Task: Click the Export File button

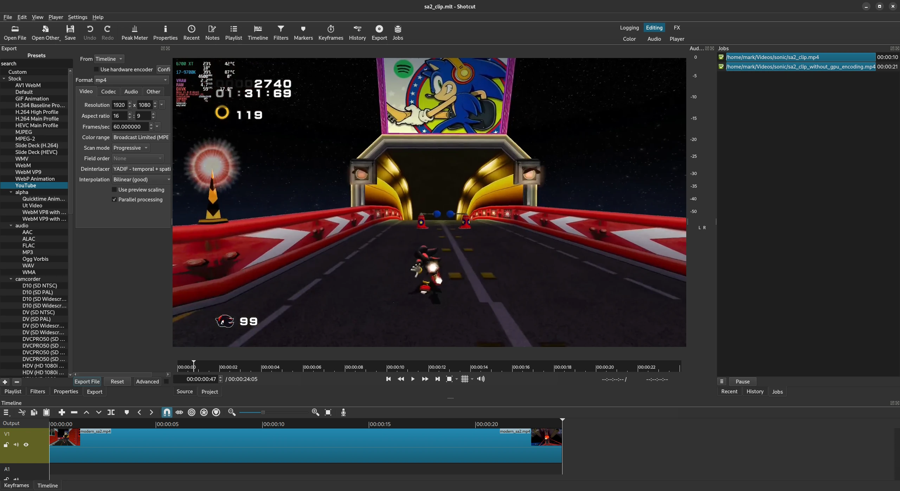Action: [x=87, y=382]
